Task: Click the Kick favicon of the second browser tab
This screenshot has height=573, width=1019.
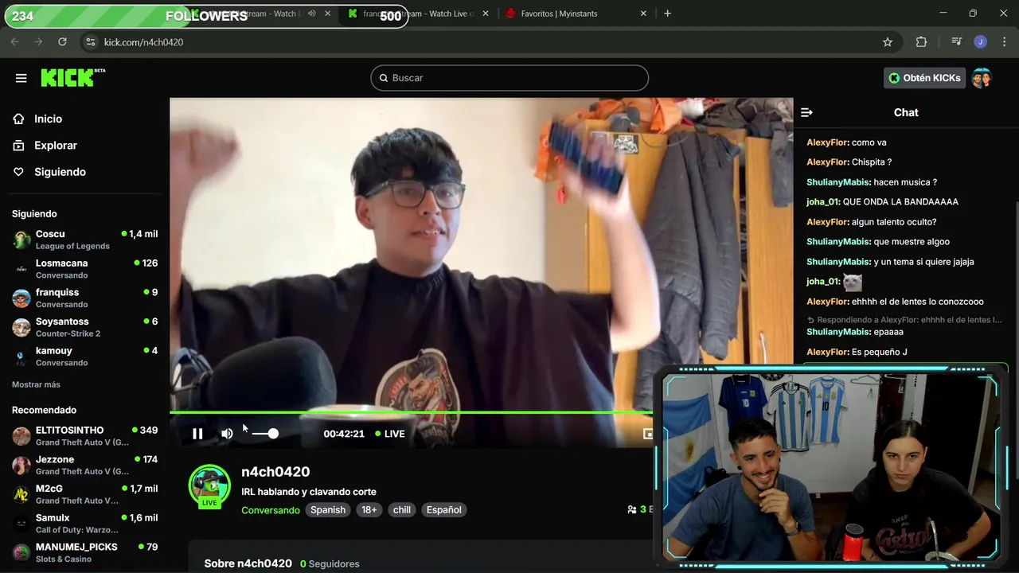Action: coord(353,14)
